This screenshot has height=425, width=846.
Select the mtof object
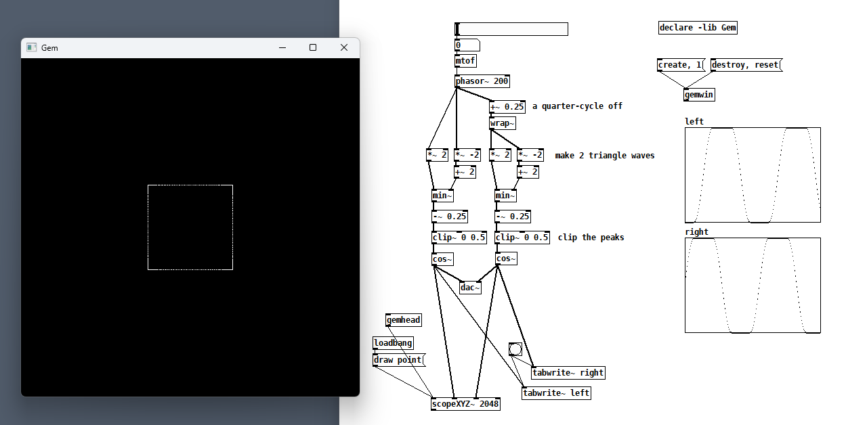tap(466, 61)
